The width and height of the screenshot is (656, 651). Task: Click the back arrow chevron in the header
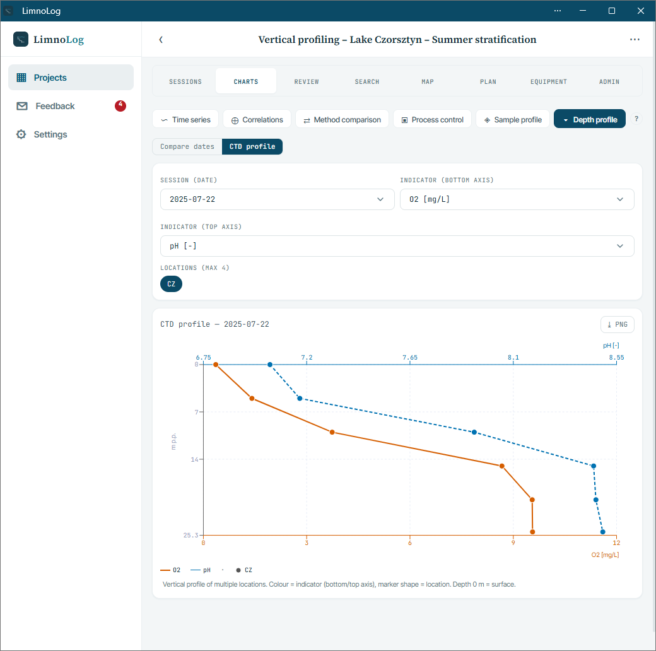(x=161, y=40)
